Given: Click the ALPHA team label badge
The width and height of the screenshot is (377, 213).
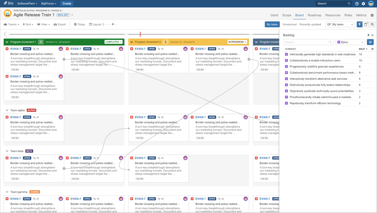Looking at the screenshot, I should pos(31,110).
